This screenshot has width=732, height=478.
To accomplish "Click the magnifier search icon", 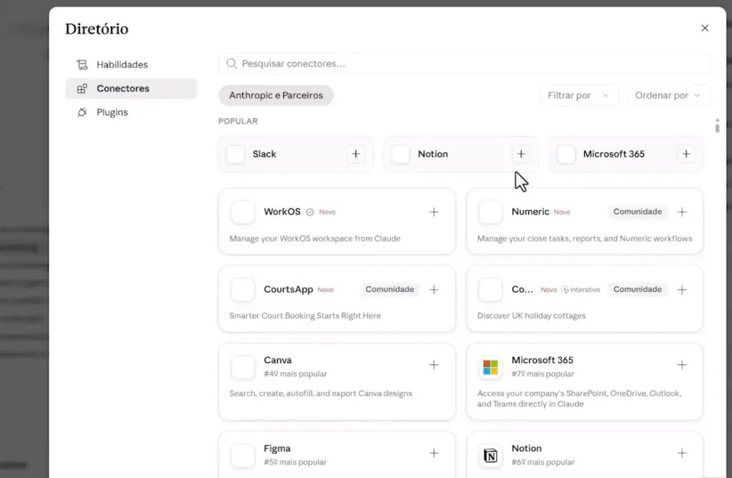I will pyautogui.click(x=232, y=64).
